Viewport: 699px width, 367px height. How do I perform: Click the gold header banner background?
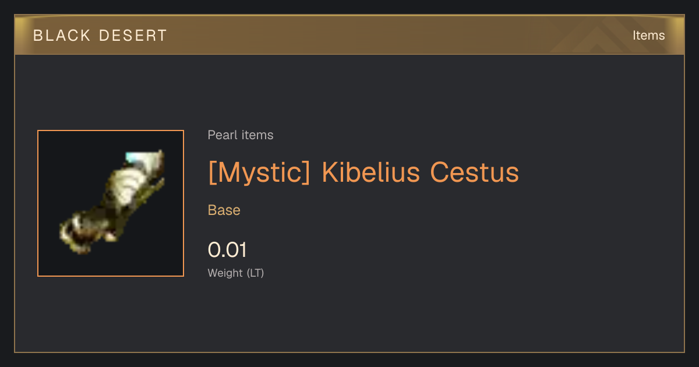click(349, 36)
